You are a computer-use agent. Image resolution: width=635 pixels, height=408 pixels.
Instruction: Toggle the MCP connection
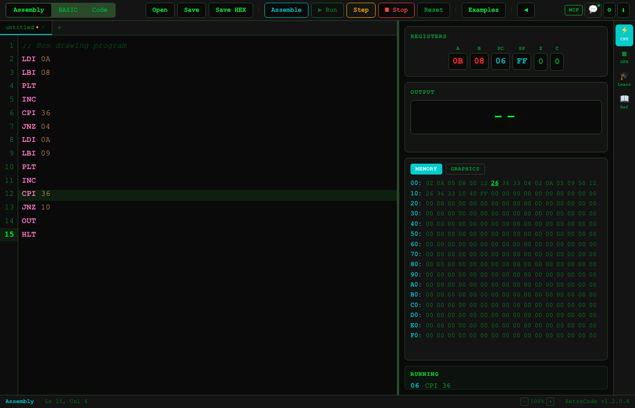tap(573, 10)
